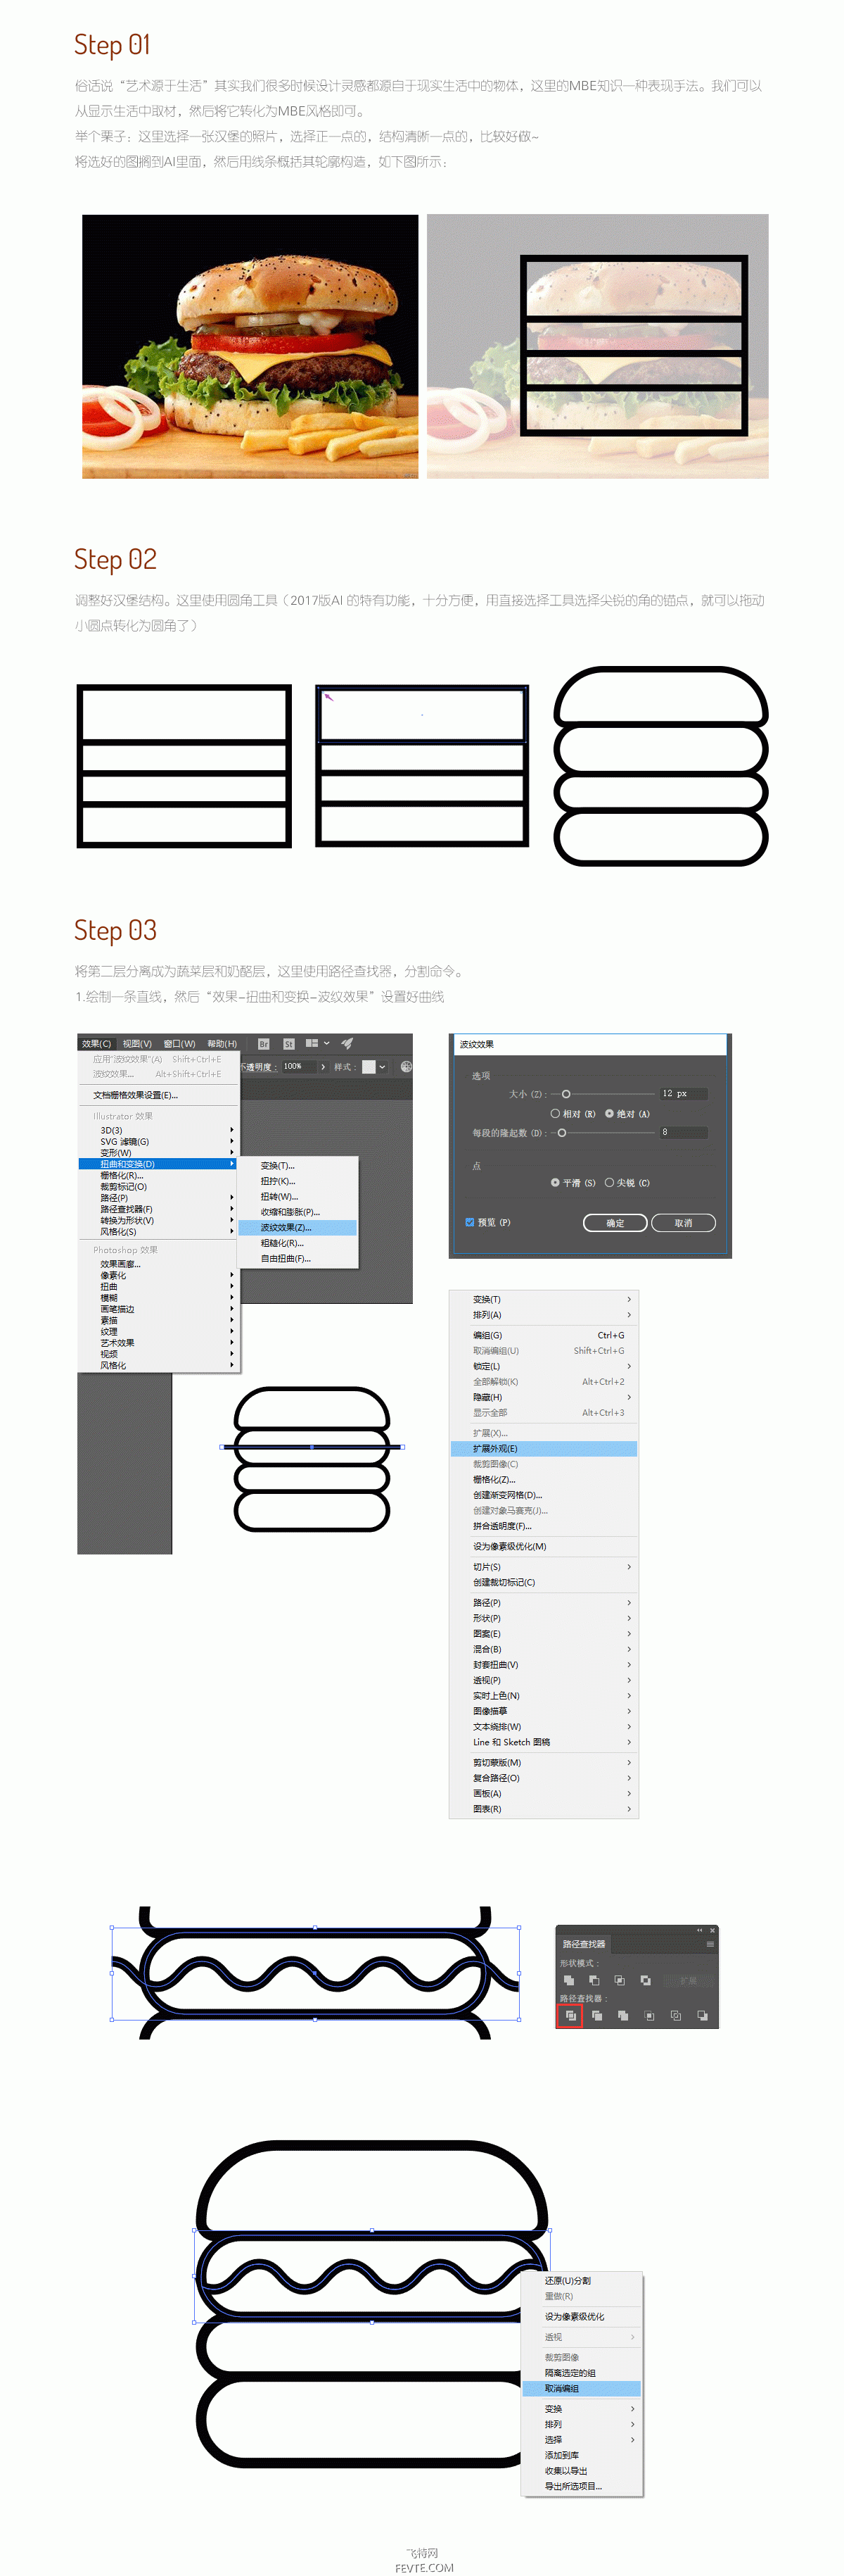Screen dimensions: 844x2576
Task: Click the arrange documents grid icon
Action: pos(312,1043)
